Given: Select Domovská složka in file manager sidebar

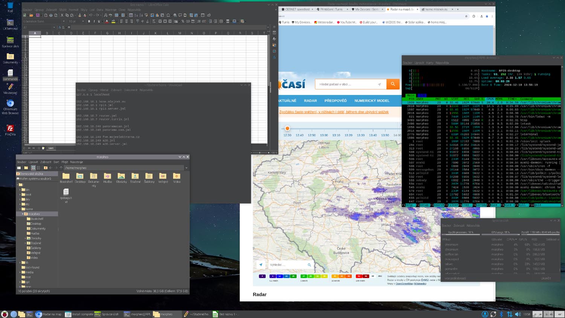Looking at the screenshot, I should (x=37, y=174).
